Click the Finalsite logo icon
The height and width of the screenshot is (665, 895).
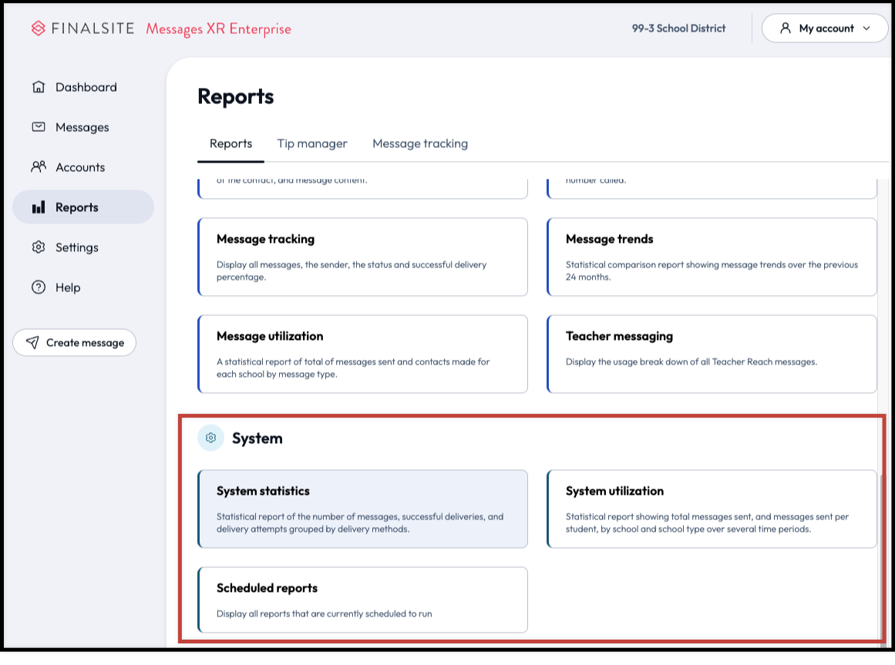[38, 29]
